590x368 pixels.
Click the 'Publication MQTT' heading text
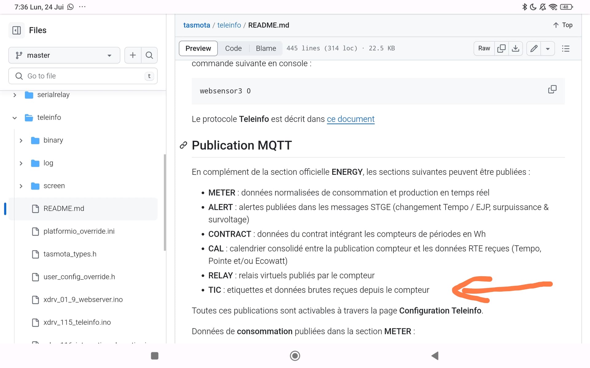click(242, 145)
